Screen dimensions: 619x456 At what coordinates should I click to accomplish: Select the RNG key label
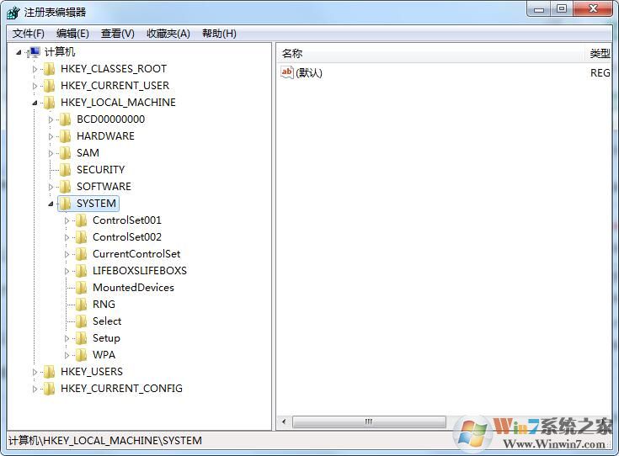tap(104, 305)
